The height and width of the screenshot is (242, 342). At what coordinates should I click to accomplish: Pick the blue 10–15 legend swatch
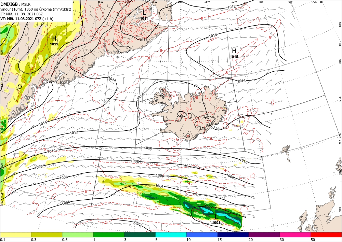pyautogui.click(x=202, y=234)
